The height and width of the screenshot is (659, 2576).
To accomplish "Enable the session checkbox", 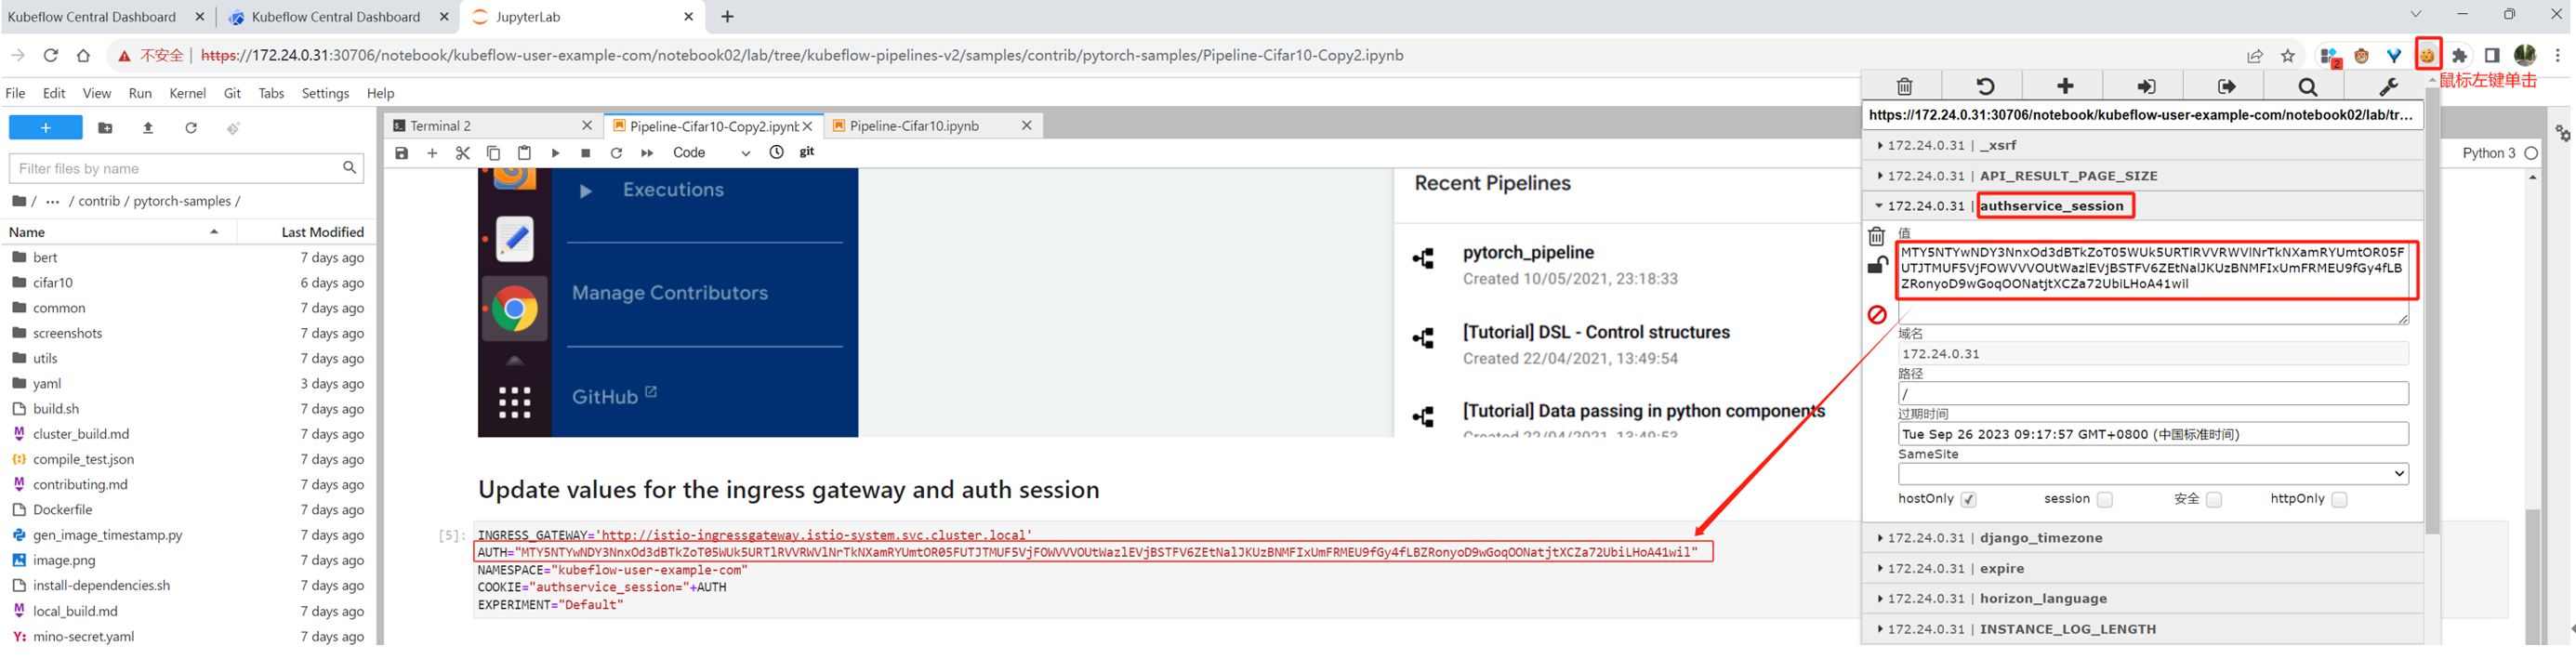I will click(x=2104, y=500).
